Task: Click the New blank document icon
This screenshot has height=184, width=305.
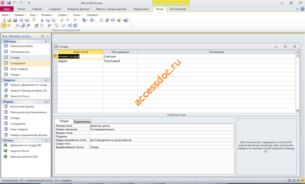Action: tap(4, 20)
